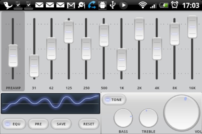Tap the 4K frequency label
The width and height of the screenshot is (202, 134).
click(x=157, y=88)
